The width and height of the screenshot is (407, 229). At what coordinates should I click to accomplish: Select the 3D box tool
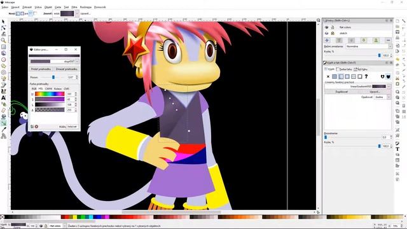tap(3, 53)
